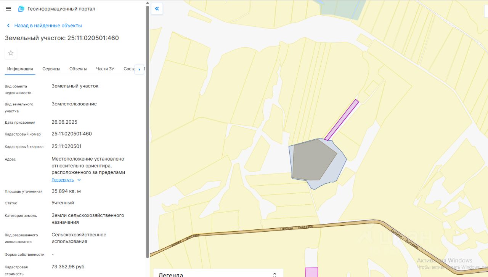Expand the full address via Развернуть
Screen dimensions: 488x277
click(63, 180)
